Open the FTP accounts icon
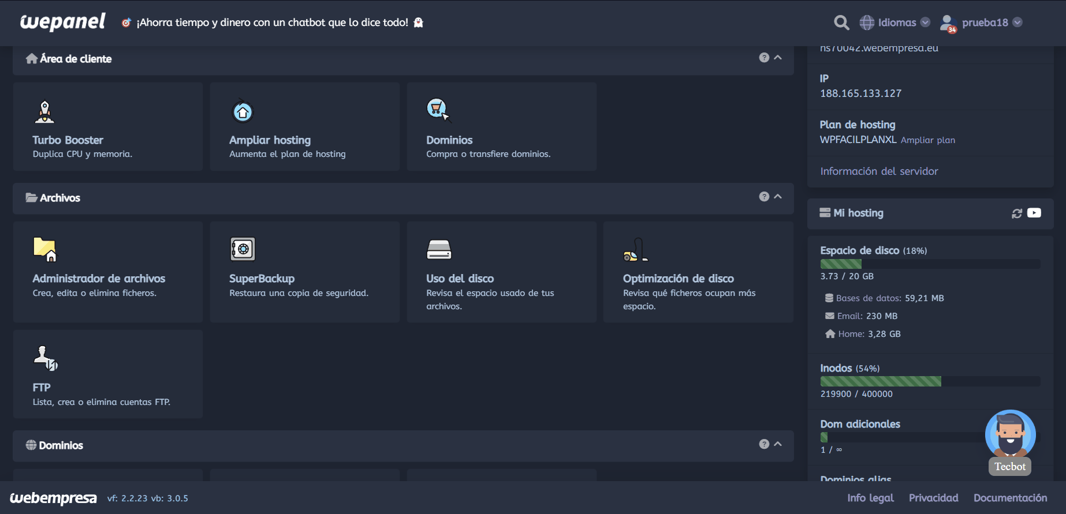This screenshot has height=514, width=1066. (x=46, y=358)
